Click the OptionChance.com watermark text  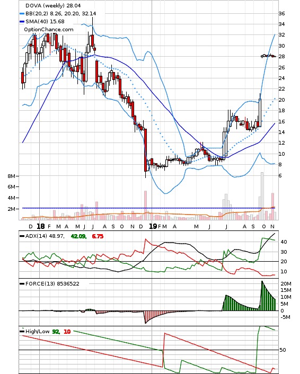pyautogui.click(x=49, y=30)
